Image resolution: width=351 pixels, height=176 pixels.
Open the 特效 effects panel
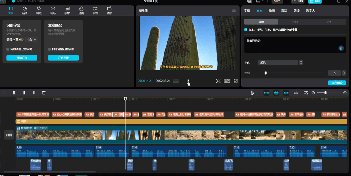click(x=39, y=10)
